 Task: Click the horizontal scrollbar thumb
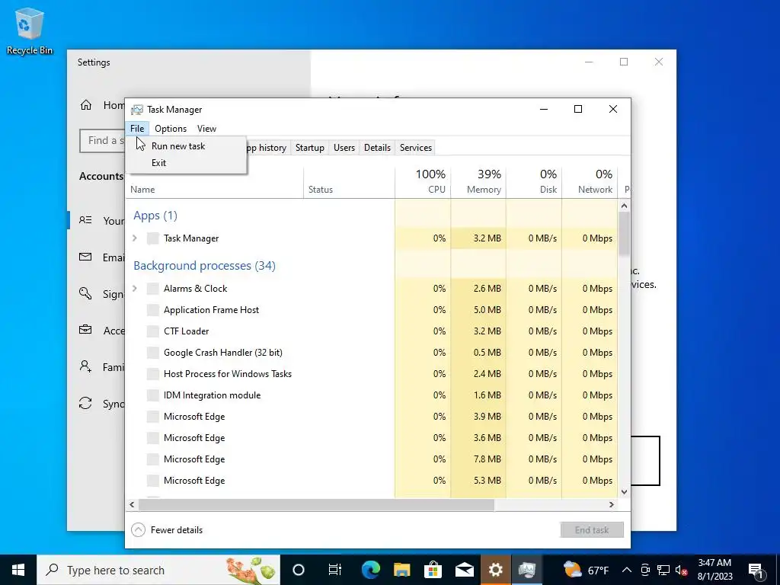pos(316,504)
